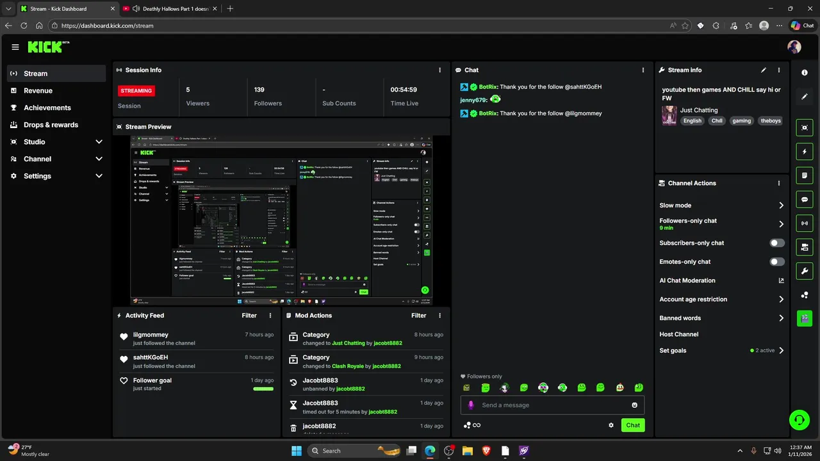820x461 pixels.
Task: Click the English stream tag
Action: tap(692, 121)
